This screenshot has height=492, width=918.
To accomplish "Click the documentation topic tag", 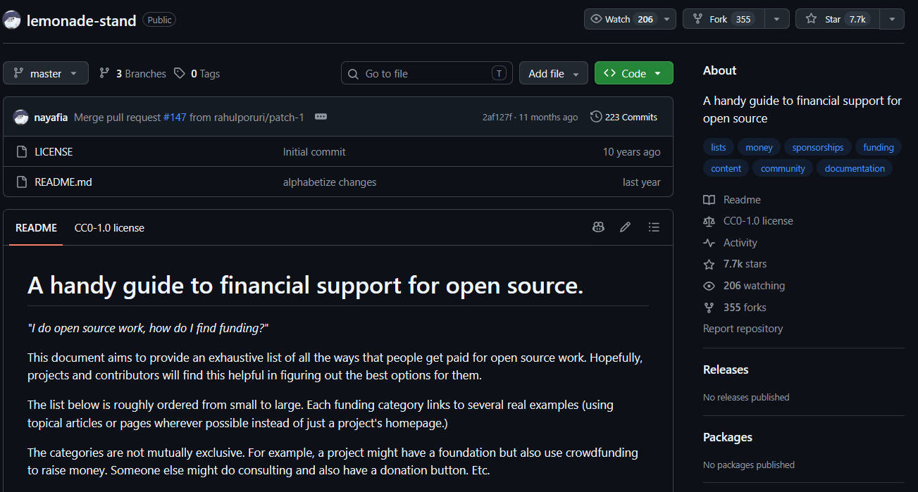I will click(855, 168).
